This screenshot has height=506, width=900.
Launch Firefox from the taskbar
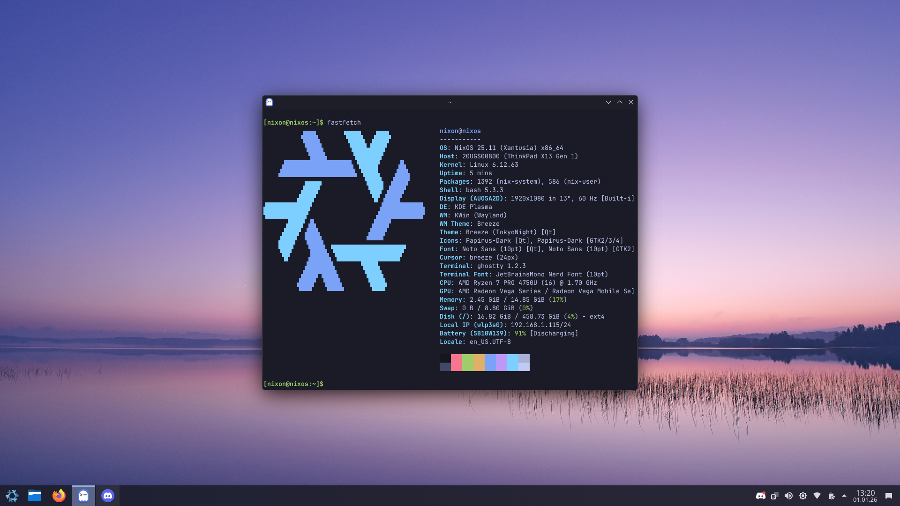(59, 496)
